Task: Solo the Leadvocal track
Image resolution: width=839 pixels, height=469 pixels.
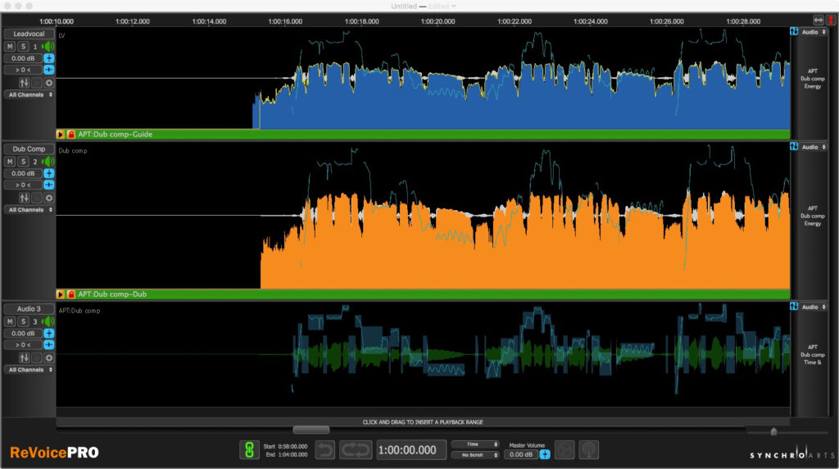Action: click(23, 47)
